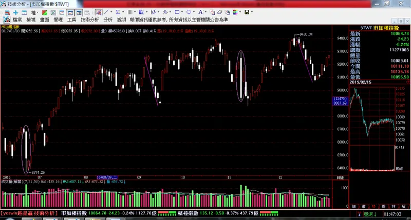Expand the parallel channel tool dropdown

coord(170,12)
